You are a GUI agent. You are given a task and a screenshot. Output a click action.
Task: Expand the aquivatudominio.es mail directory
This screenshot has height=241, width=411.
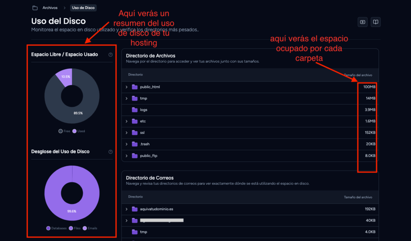(x=126, y=209)
